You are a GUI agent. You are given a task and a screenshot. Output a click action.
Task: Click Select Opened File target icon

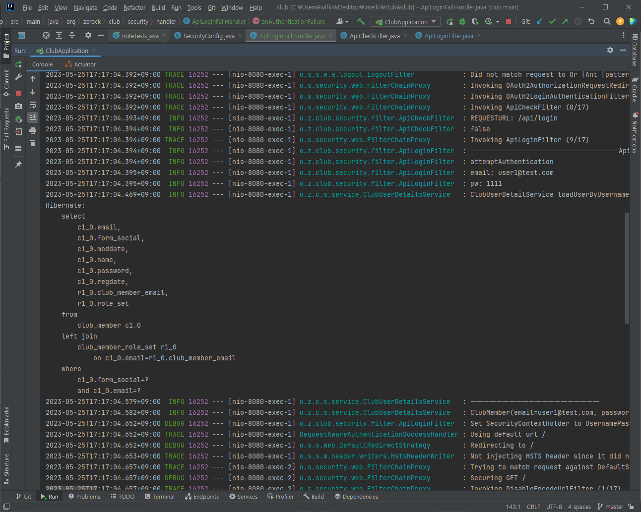click(x=46, y=35)
